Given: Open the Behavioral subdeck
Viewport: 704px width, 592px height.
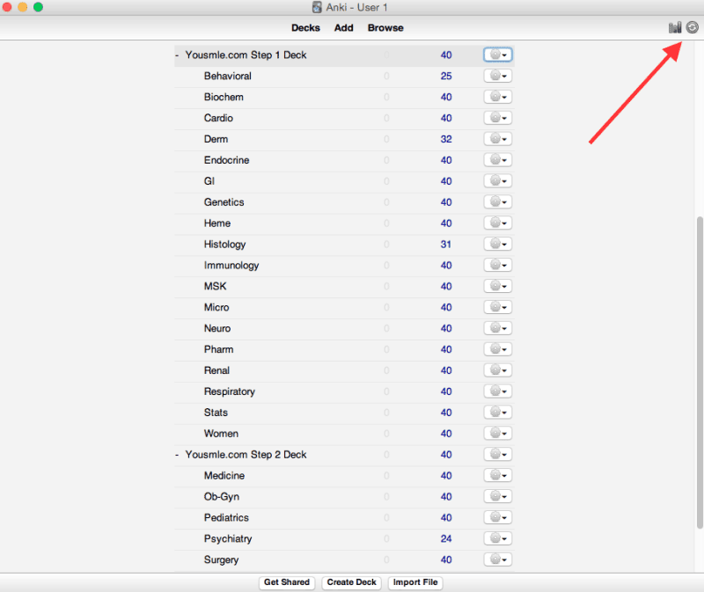Looking at the screenshot, I should [228, 76].
